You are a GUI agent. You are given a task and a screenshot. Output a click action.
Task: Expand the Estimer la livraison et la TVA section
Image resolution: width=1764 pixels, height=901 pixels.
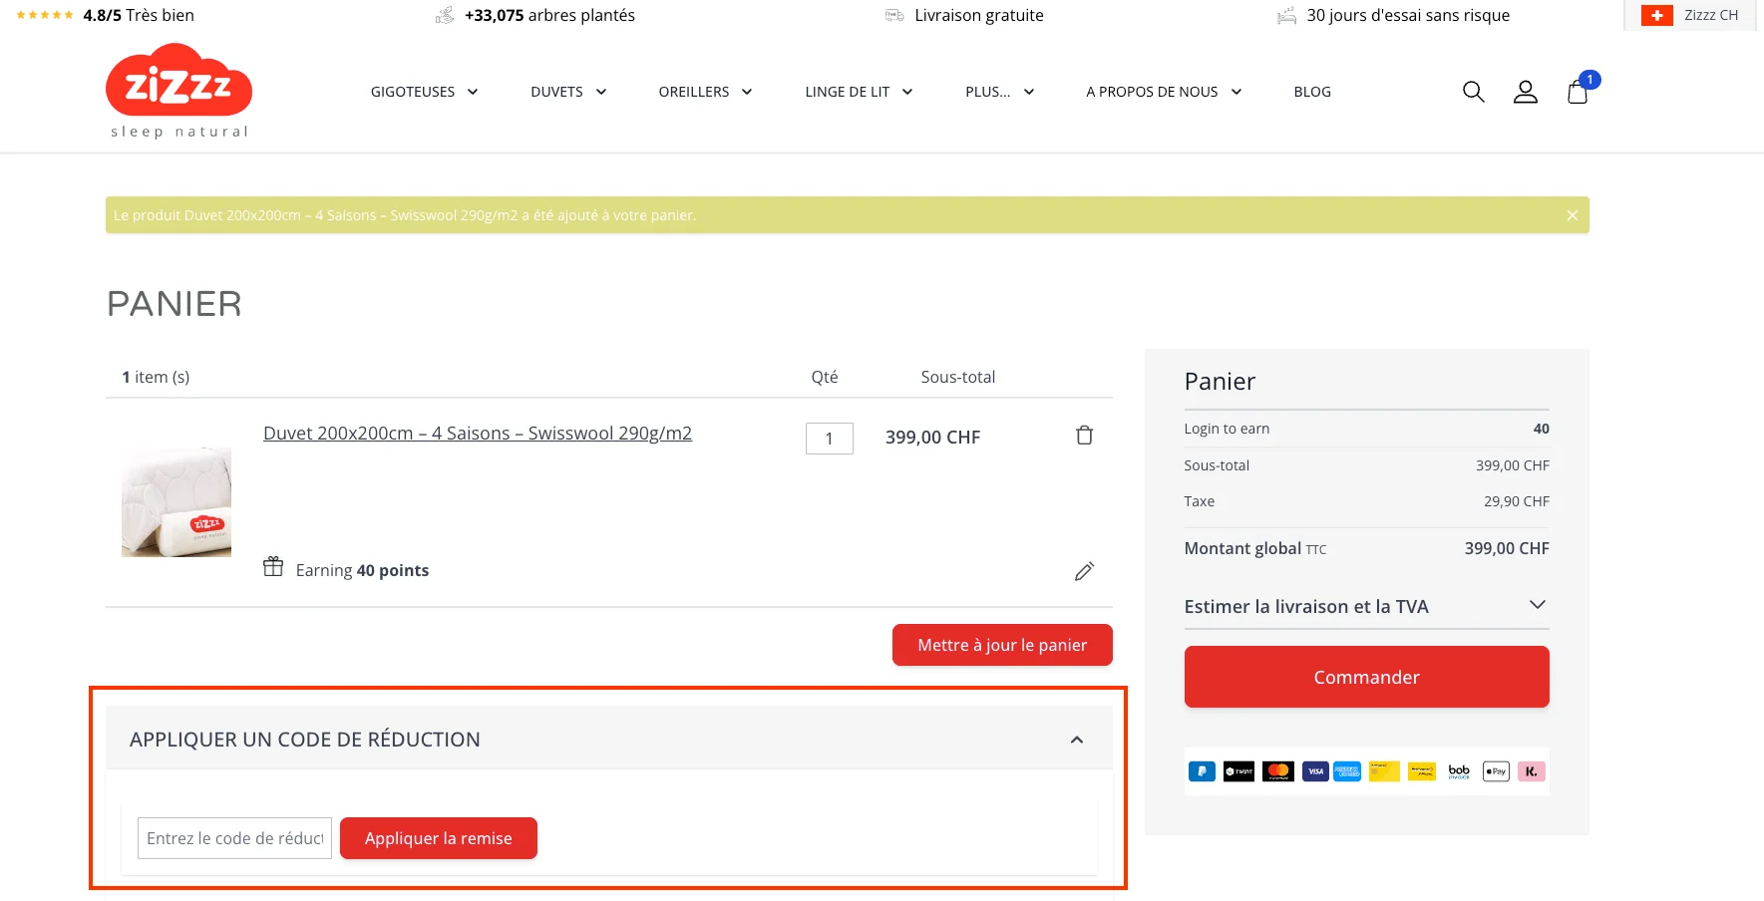(1537, 605)
